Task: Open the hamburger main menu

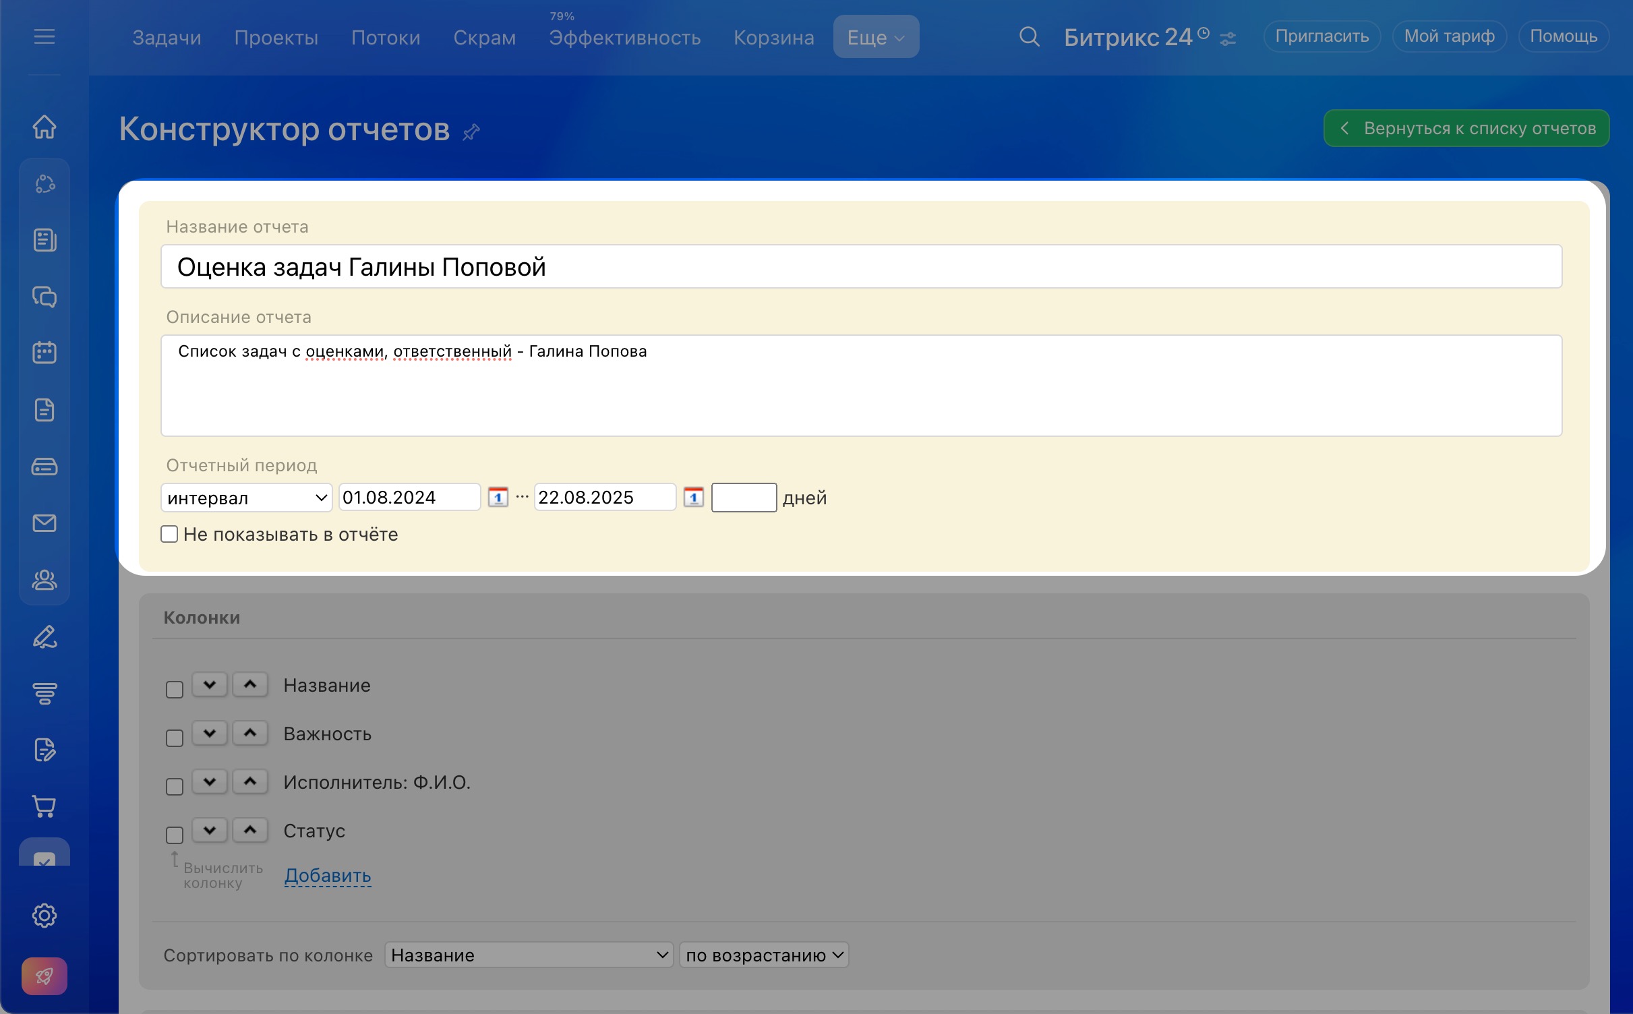Action: pyautogui.click(x=44, y=36)
